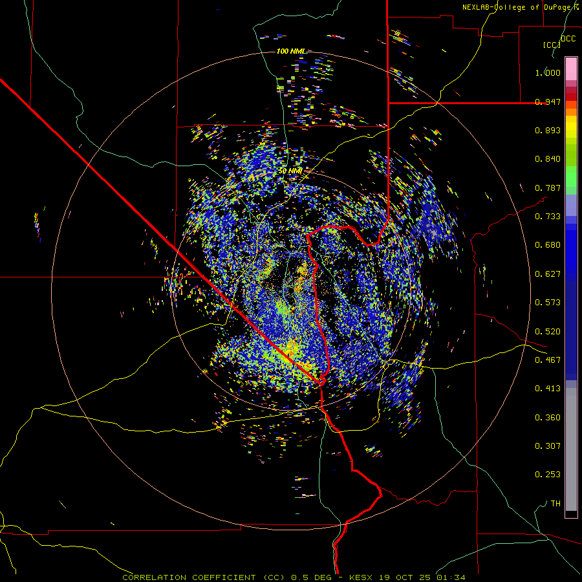
Task: Click the TH threshold label
Action: tap(555, 504)
